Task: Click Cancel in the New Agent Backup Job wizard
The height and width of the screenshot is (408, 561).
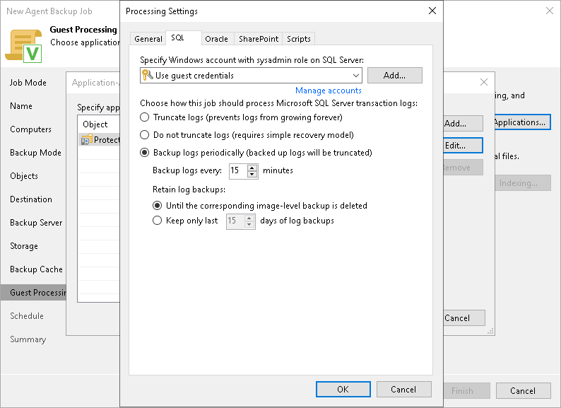Action: 523,391
